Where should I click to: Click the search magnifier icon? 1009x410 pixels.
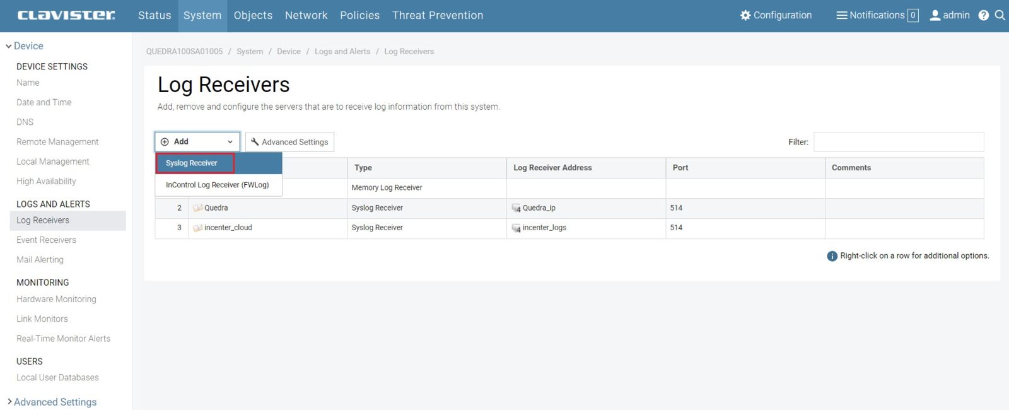[x=1000, y=15]
